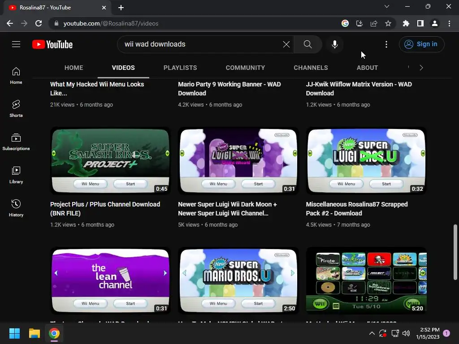
Task: Open 'Miscellaneous Rosalina87 Scrapped Pack #2' title
Action: click(357, 209)
